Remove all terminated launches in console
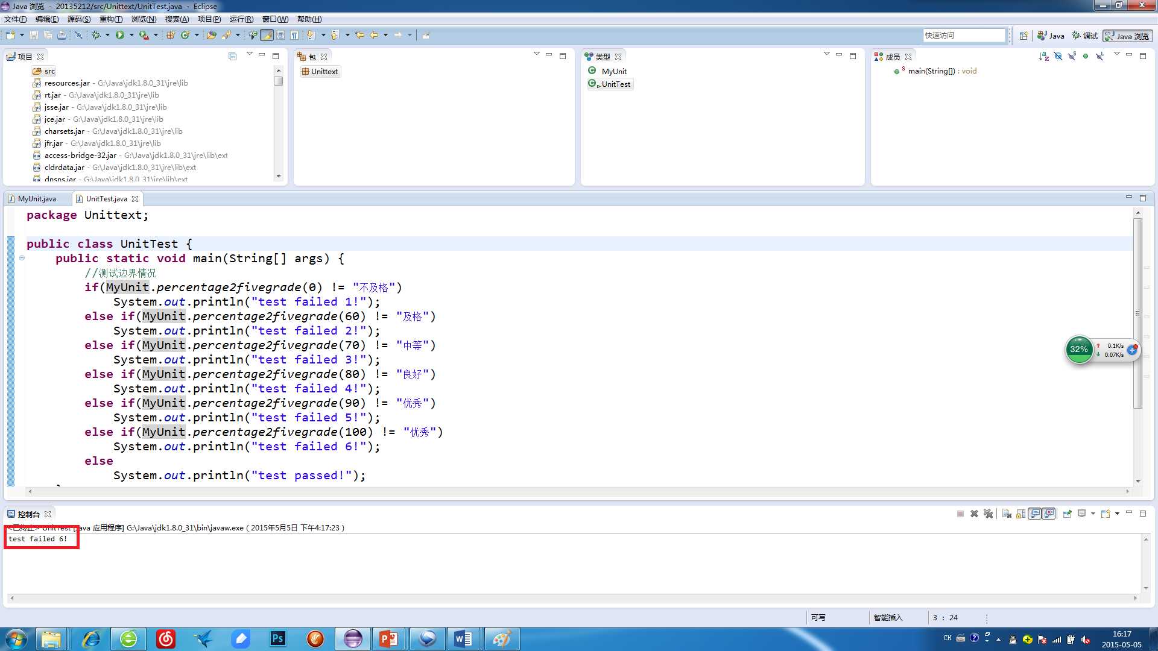 tap(988, 514)
